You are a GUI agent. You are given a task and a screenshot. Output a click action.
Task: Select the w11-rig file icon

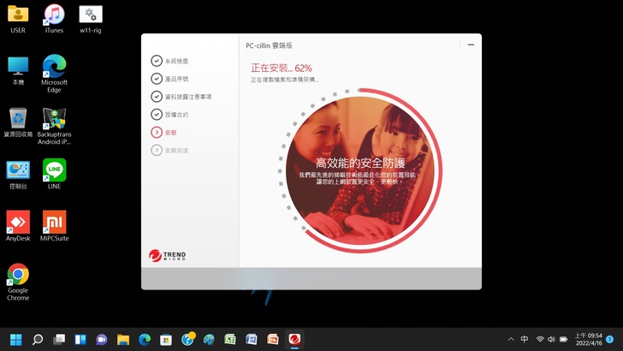(91, 19)
